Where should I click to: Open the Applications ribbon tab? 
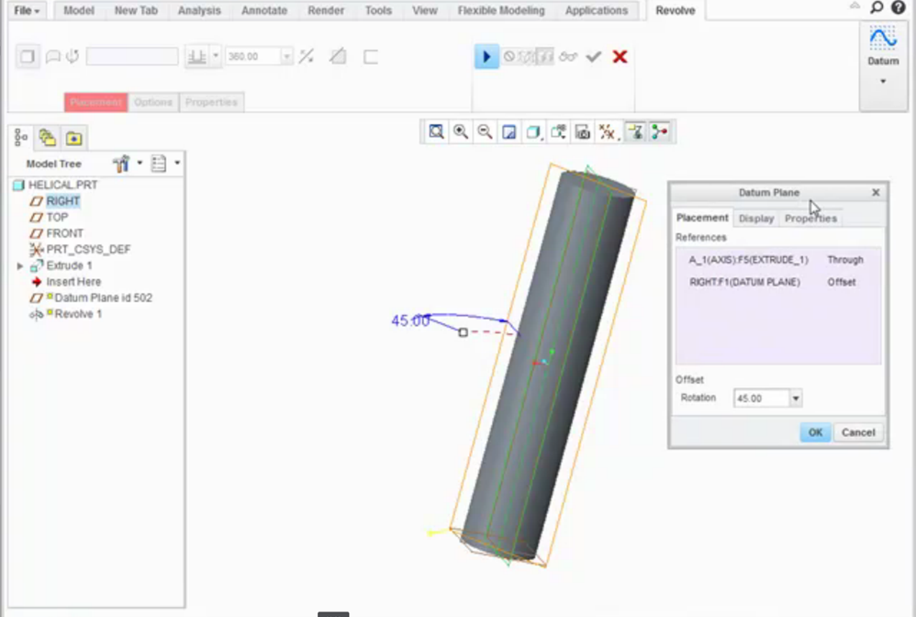(597, 10)
